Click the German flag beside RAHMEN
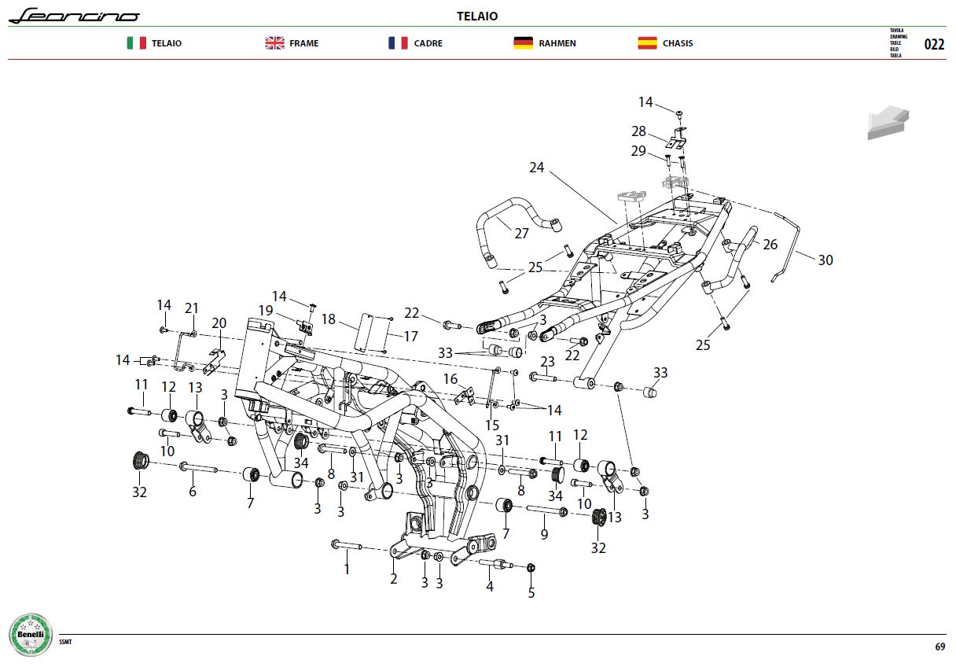The image size is (956, 667). tap(523, 43)
